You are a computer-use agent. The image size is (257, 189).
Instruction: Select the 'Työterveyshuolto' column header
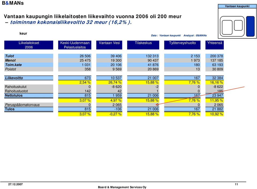[x=182, y=45]
